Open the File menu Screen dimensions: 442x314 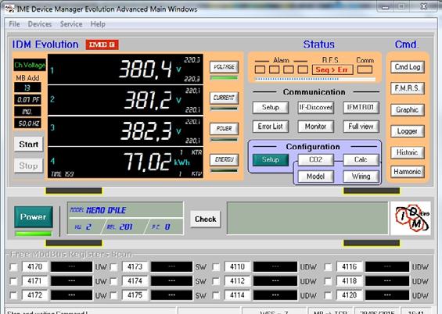(x=14, y=24)
